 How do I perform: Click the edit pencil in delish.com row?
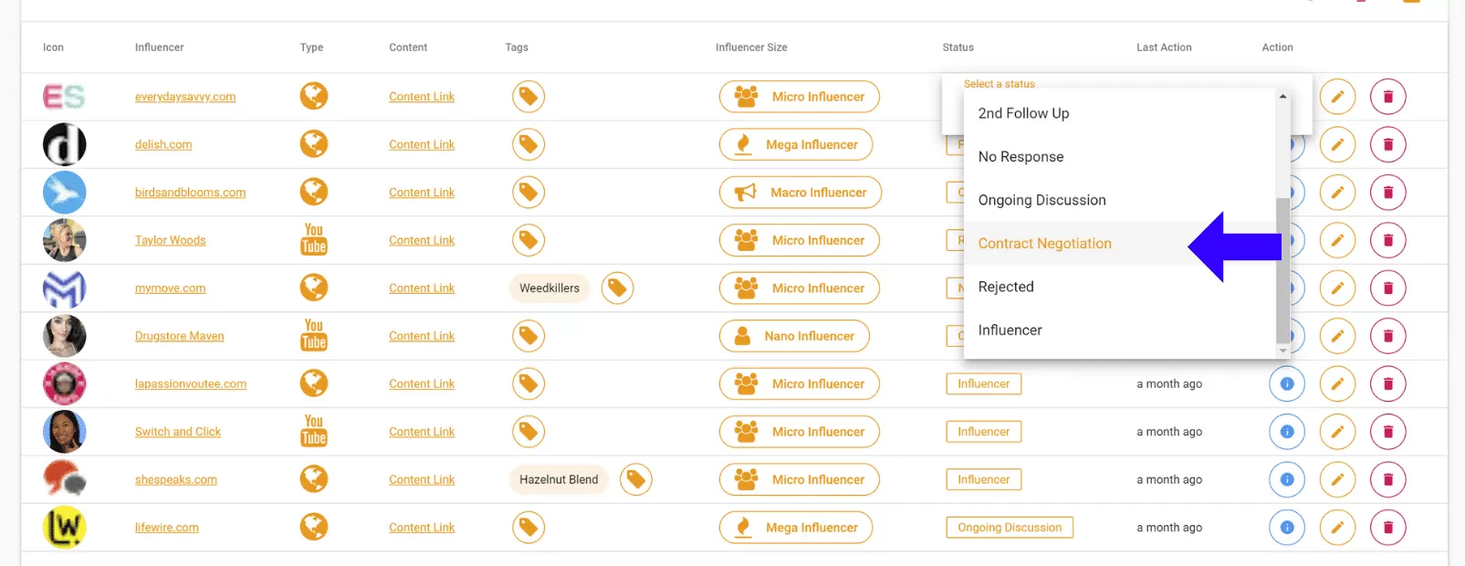point(1337,144)
